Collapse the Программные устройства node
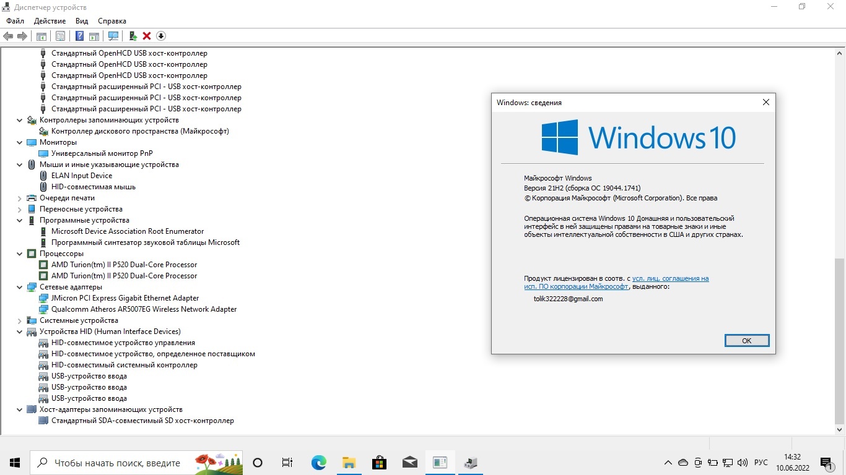Image resolution: width=846 pixels, height=475 pixels. click(x=20, y=220)
